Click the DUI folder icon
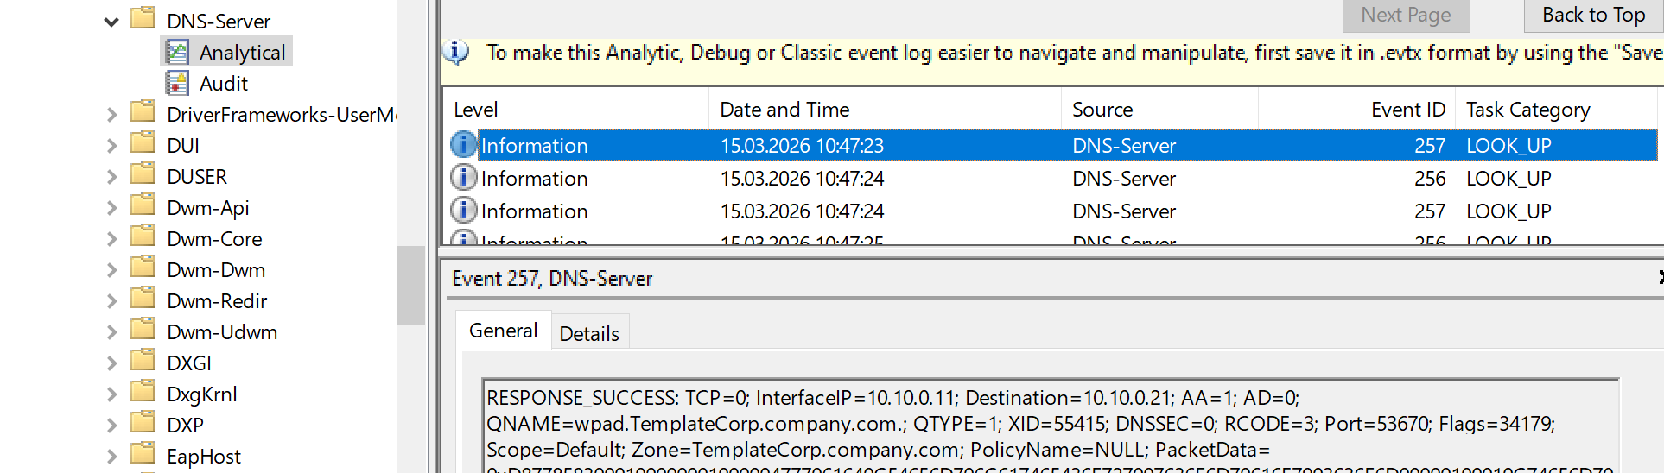 pyautogui.click(x=143, y=143)
